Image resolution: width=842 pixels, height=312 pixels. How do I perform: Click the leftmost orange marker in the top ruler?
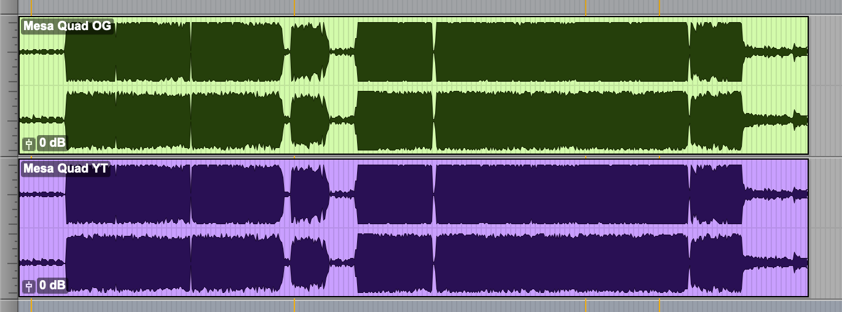coord(31,7)
